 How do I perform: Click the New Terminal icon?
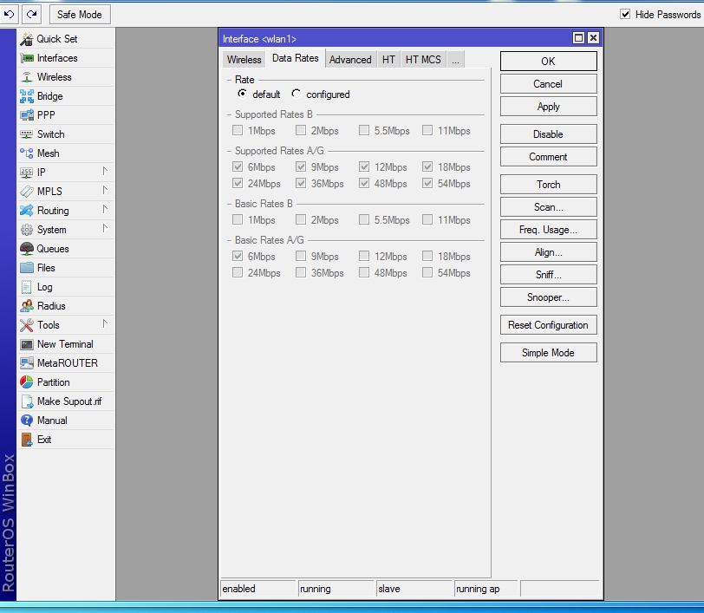(x=27, y=344)
